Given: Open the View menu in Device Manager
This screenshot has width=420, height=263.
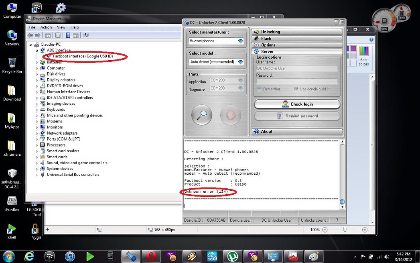Looking at the screenshot, I should (x=61, y=27).
